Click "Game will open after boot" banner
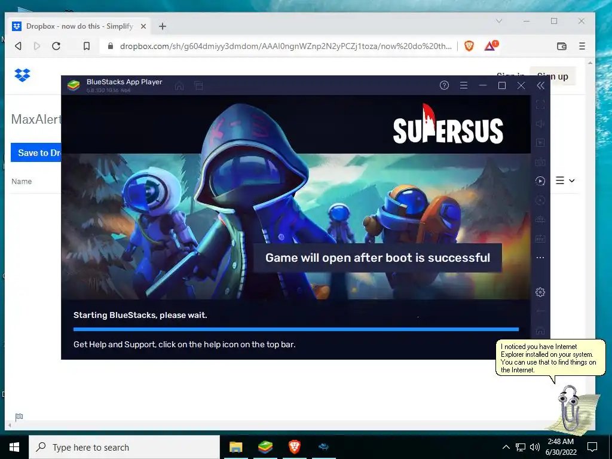612x459 pixels. [x=378, y=258]
